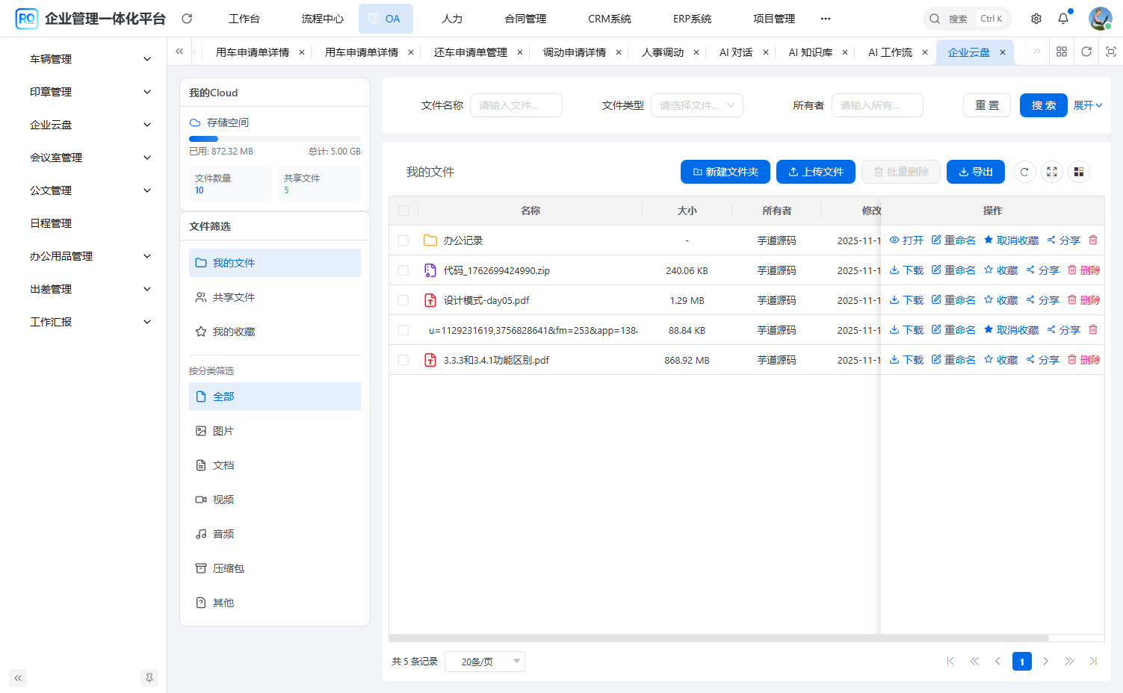Open the 压缩包 category filter

coord(226,568)
